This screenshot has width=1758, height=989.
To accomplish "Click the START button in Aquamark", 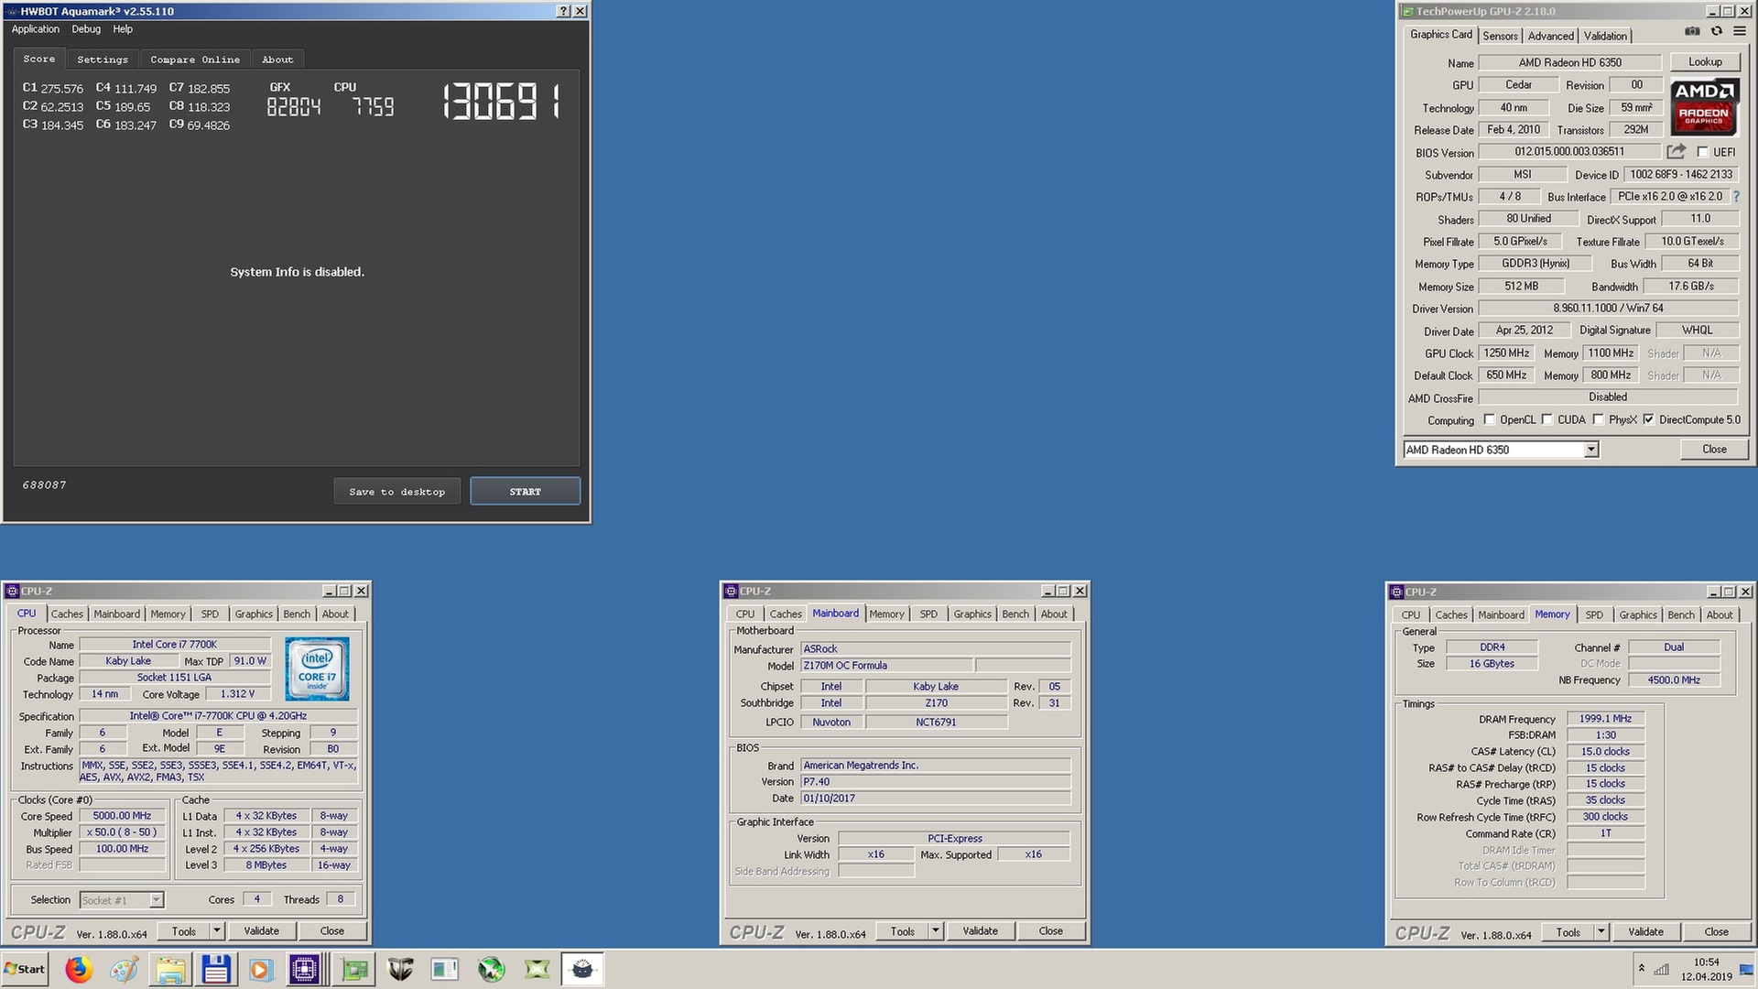I will 526,492.
